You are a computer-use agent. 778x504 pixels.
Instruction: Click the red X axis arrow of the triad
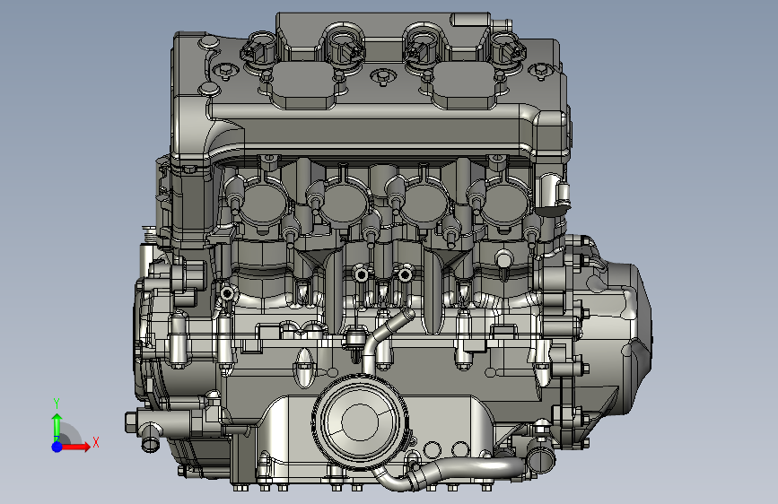pyautogui.click(x=76, y=447)
